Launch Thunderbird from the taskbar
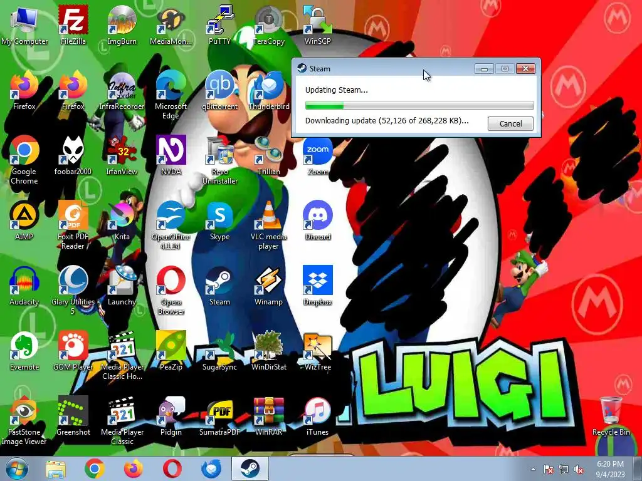This screenshot has width=642, height=481. [x=211, y=468]
